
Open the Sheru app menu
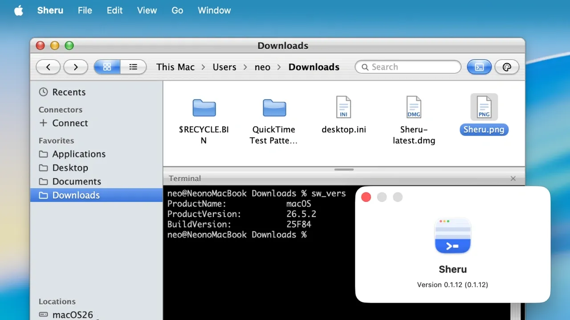[x=50, y=10]
